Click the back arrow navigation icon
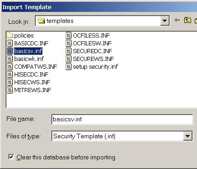The width and height of the screenshot is (197, 169). [177, 20]
